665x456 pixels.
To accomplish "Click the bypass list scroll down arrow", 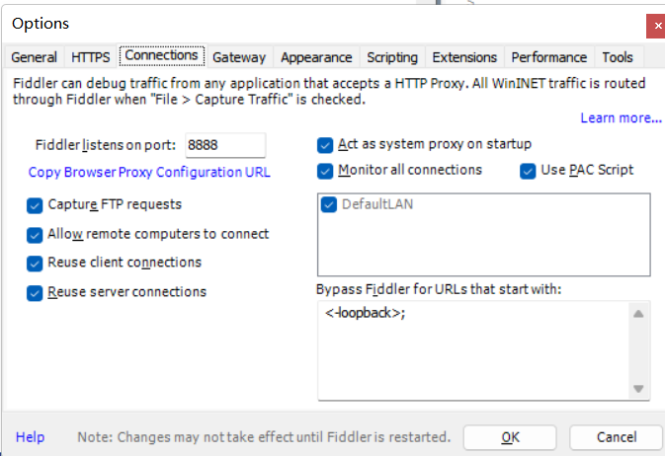I will pos(638,389).
